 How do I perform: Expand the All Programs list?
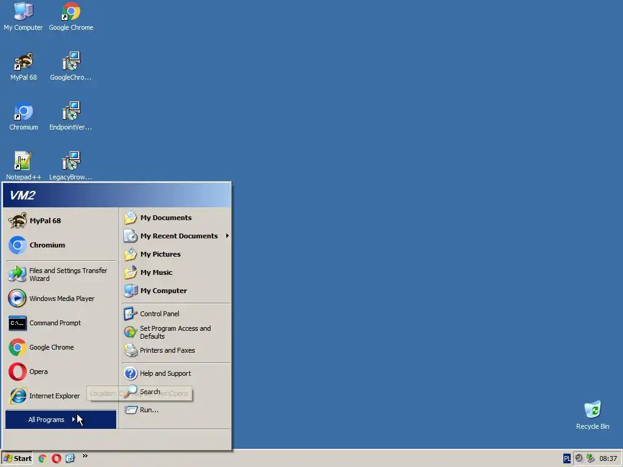(61, 420)
